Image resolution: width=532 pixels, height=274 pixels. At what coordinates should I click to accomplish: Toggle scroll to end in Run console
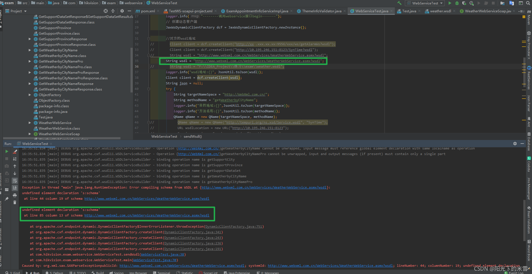(15, 188)
